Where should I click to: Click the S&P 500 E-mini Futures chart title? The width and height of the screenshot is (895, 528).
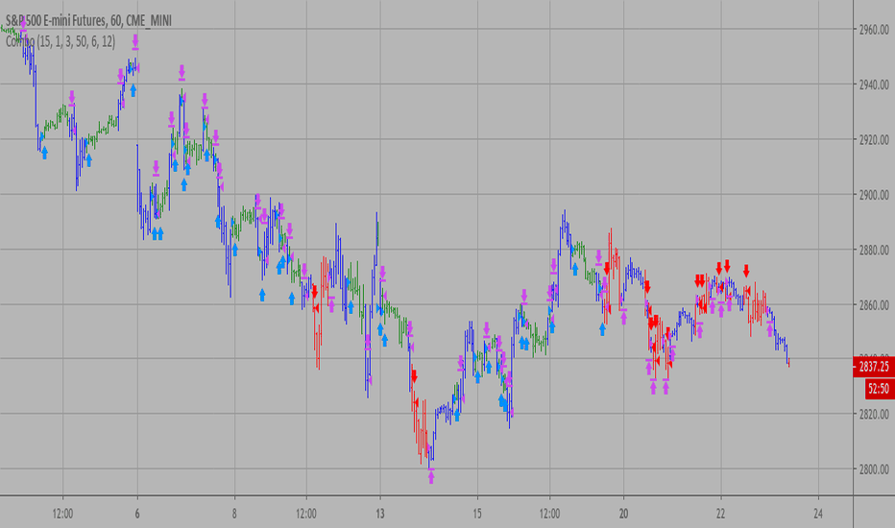click(x=88, y=20)
